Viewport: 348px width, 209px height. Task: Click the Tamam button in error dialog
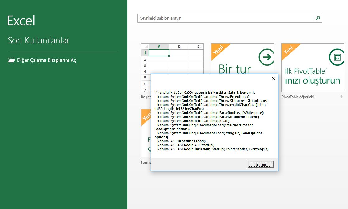(x=261, y=164)
